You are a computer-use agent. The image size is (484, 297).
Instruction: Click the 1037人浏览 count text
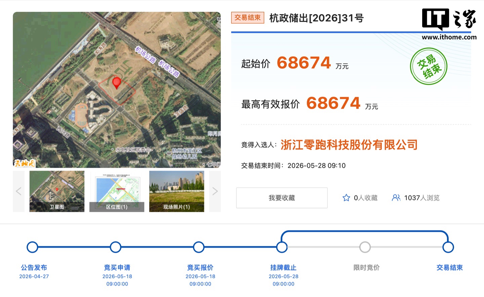(422, 198)
